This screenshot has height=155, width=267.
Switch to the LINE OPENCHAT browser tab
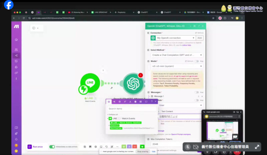100,12
